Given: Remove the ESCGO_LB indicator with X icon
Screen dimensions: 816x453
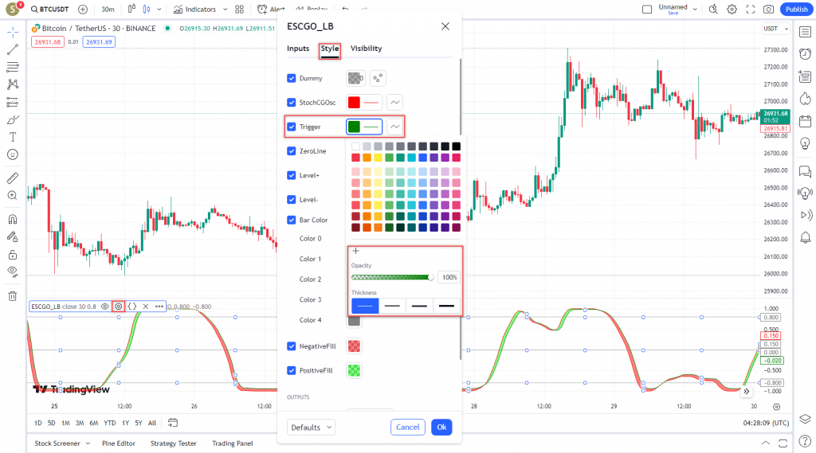Looking at the screenshot, I should click(x=146, y=306).
